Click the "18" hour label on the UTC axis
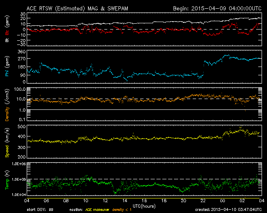This screenshot has height=213, width=267. [x=164, y=201]
